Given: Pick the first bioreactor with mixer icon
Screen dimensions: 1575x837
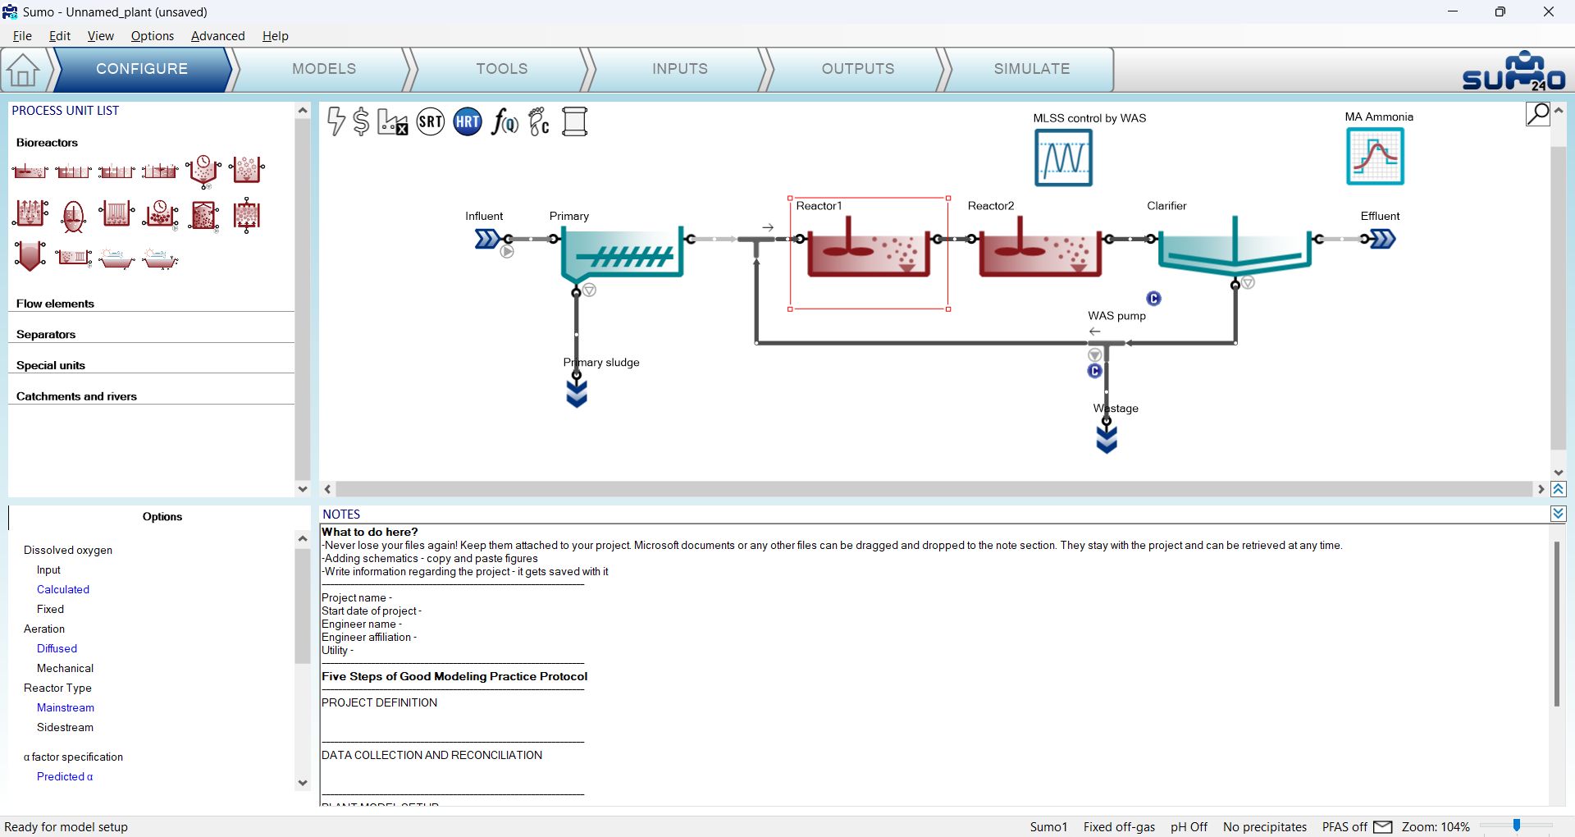Looking at the screenshot, I should click(x=30, y=171).
